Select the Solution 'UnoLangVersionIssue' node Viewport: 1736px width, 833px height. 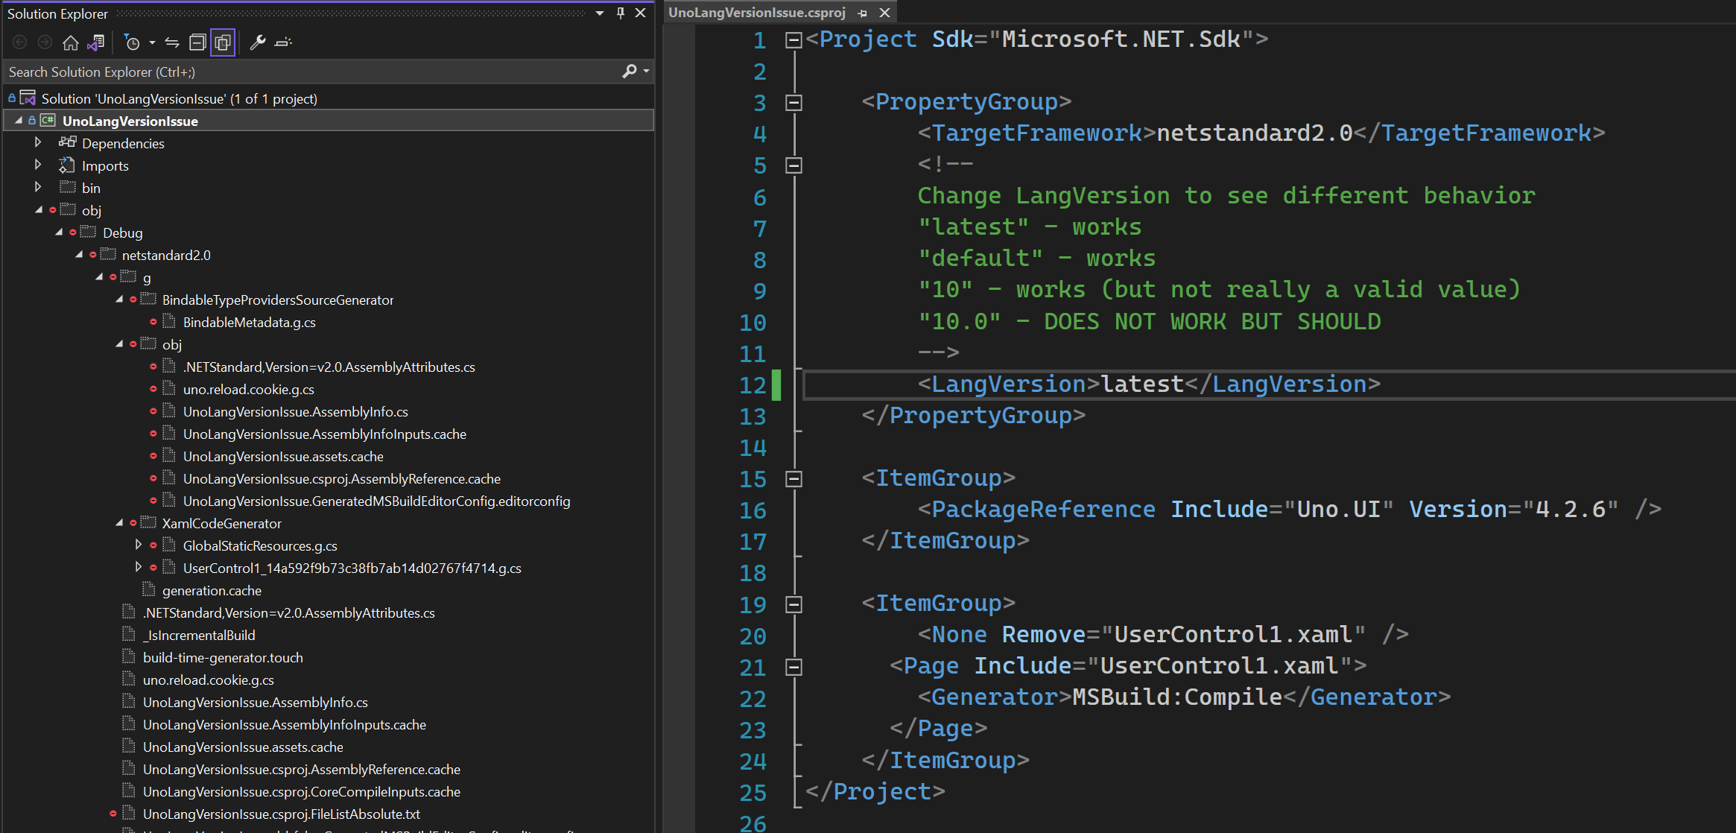[179, 98]
